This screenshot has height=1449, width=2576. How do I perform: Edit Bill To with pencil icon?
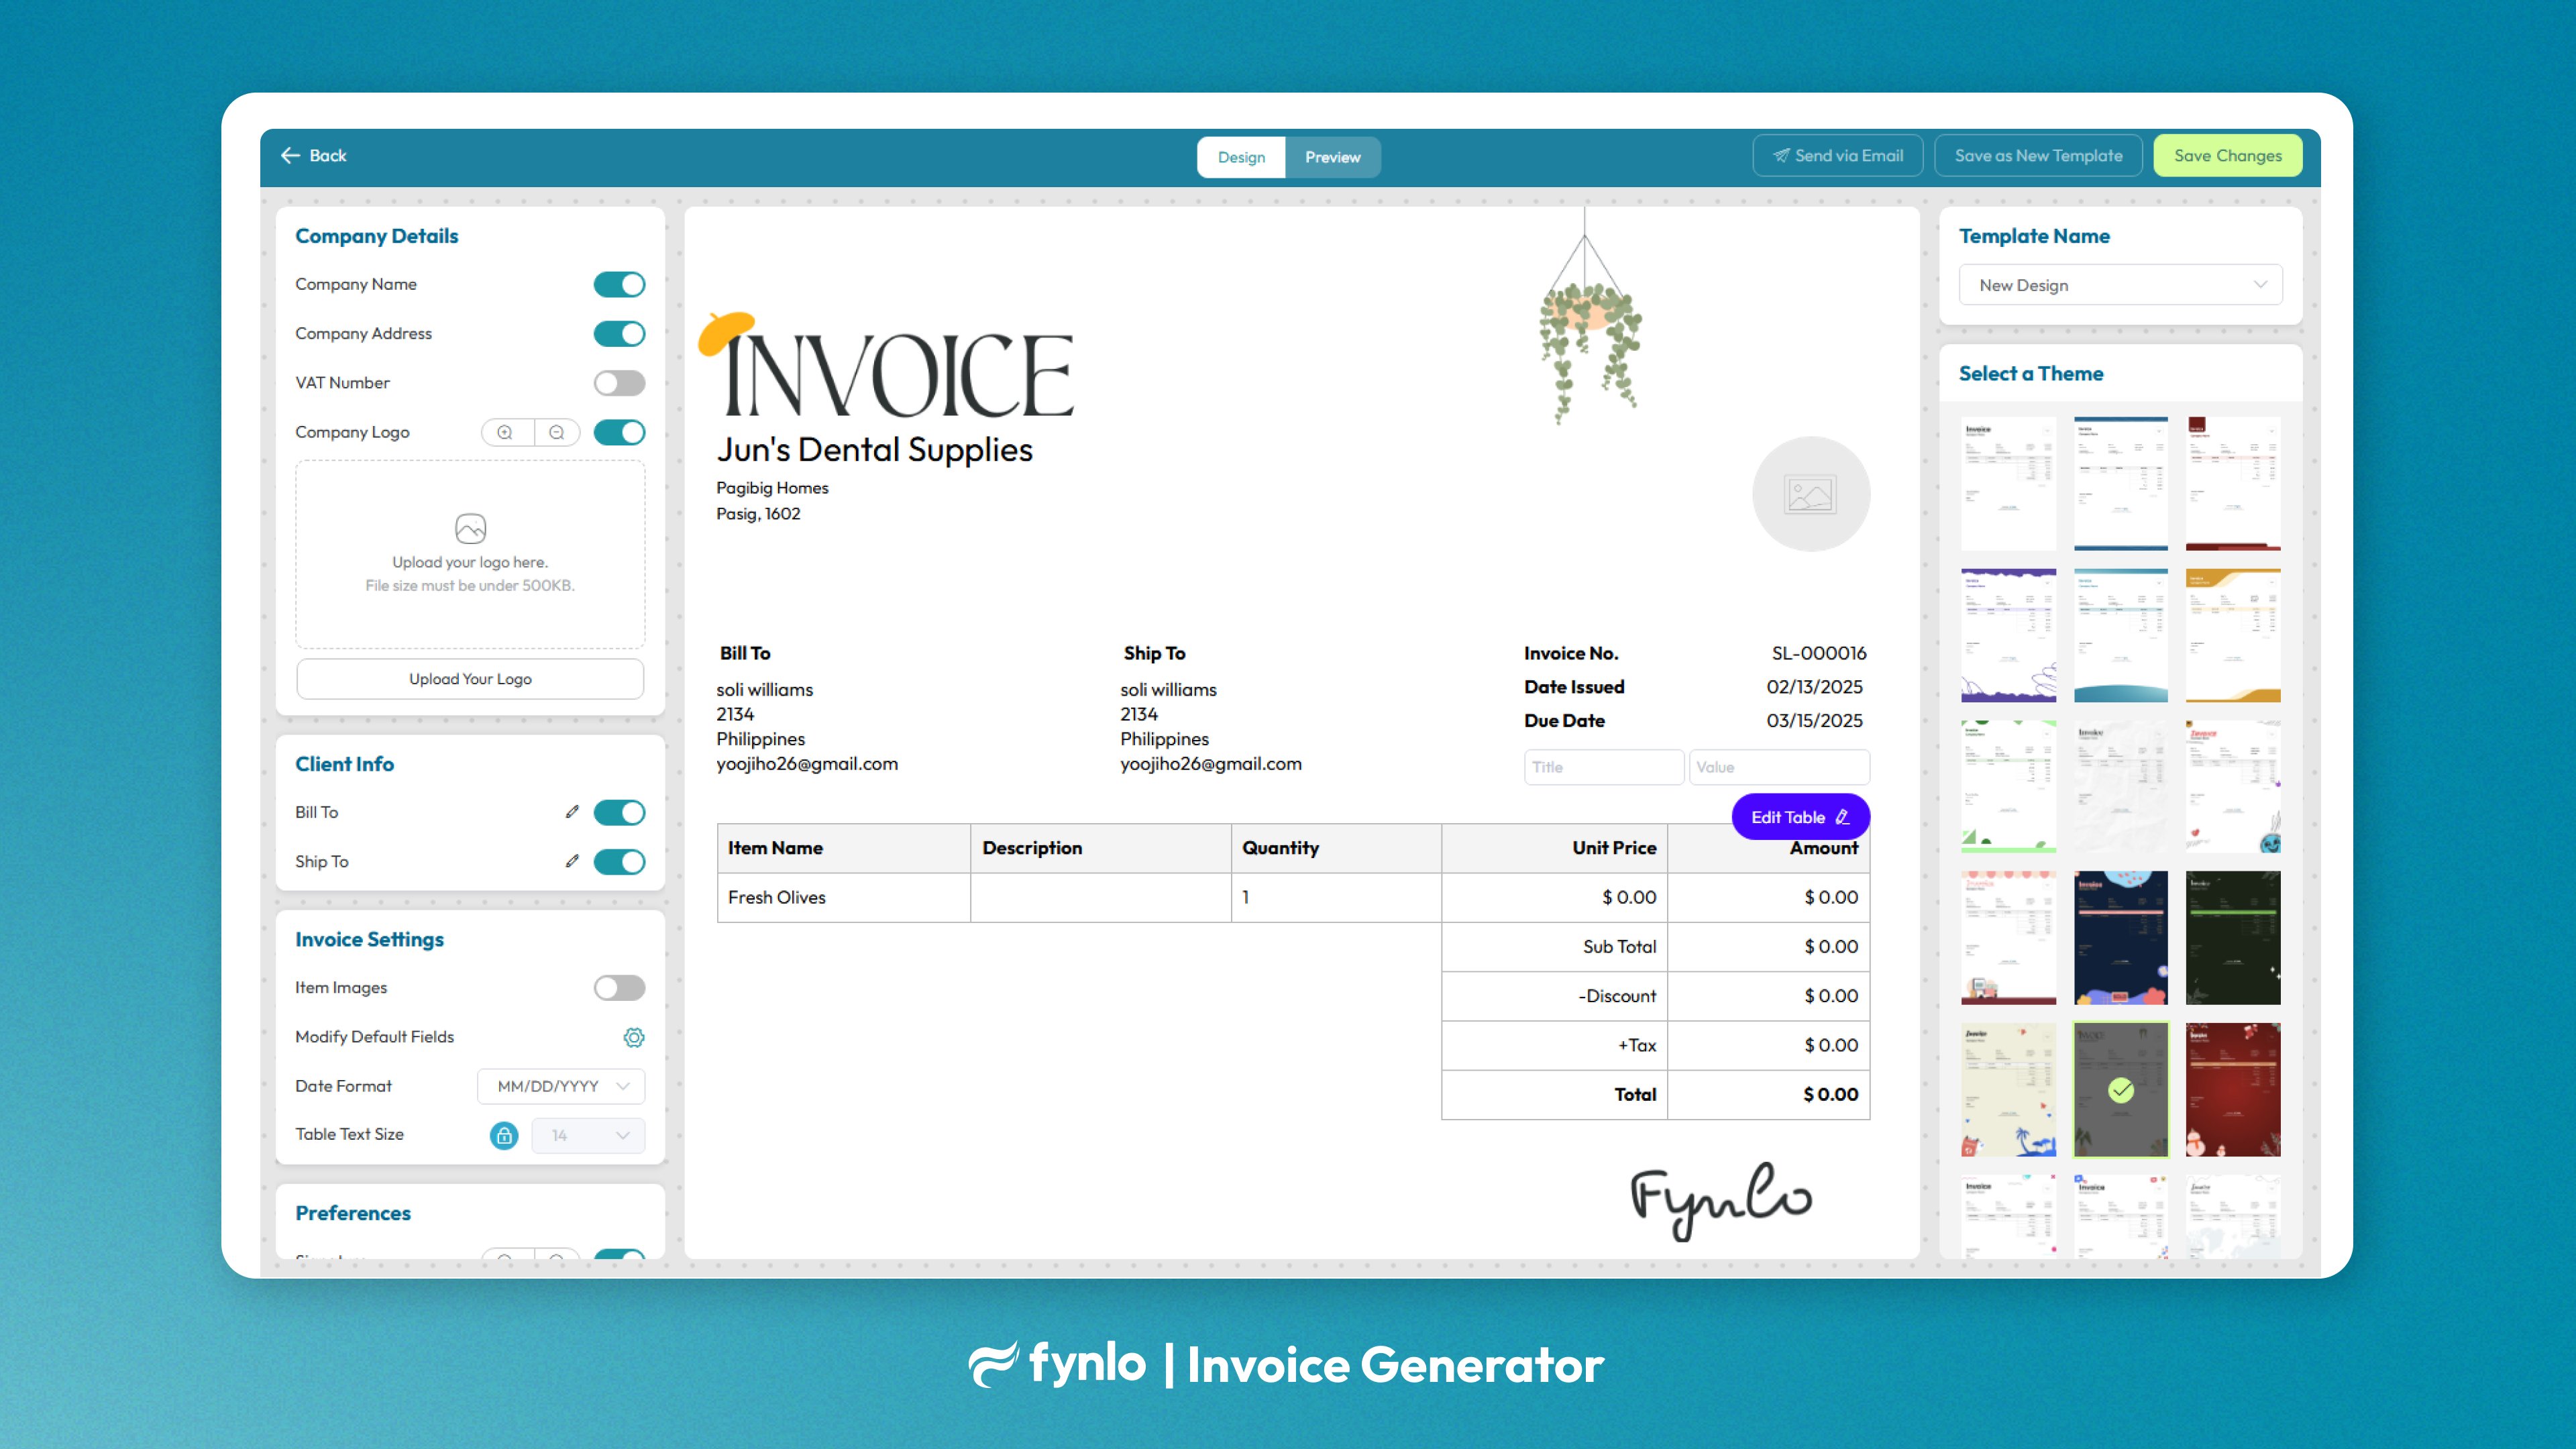pyautogui.click(x=572, y=812)
